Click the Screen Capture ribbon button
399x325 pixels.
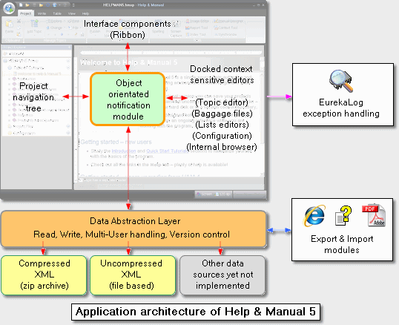[176, 28]
